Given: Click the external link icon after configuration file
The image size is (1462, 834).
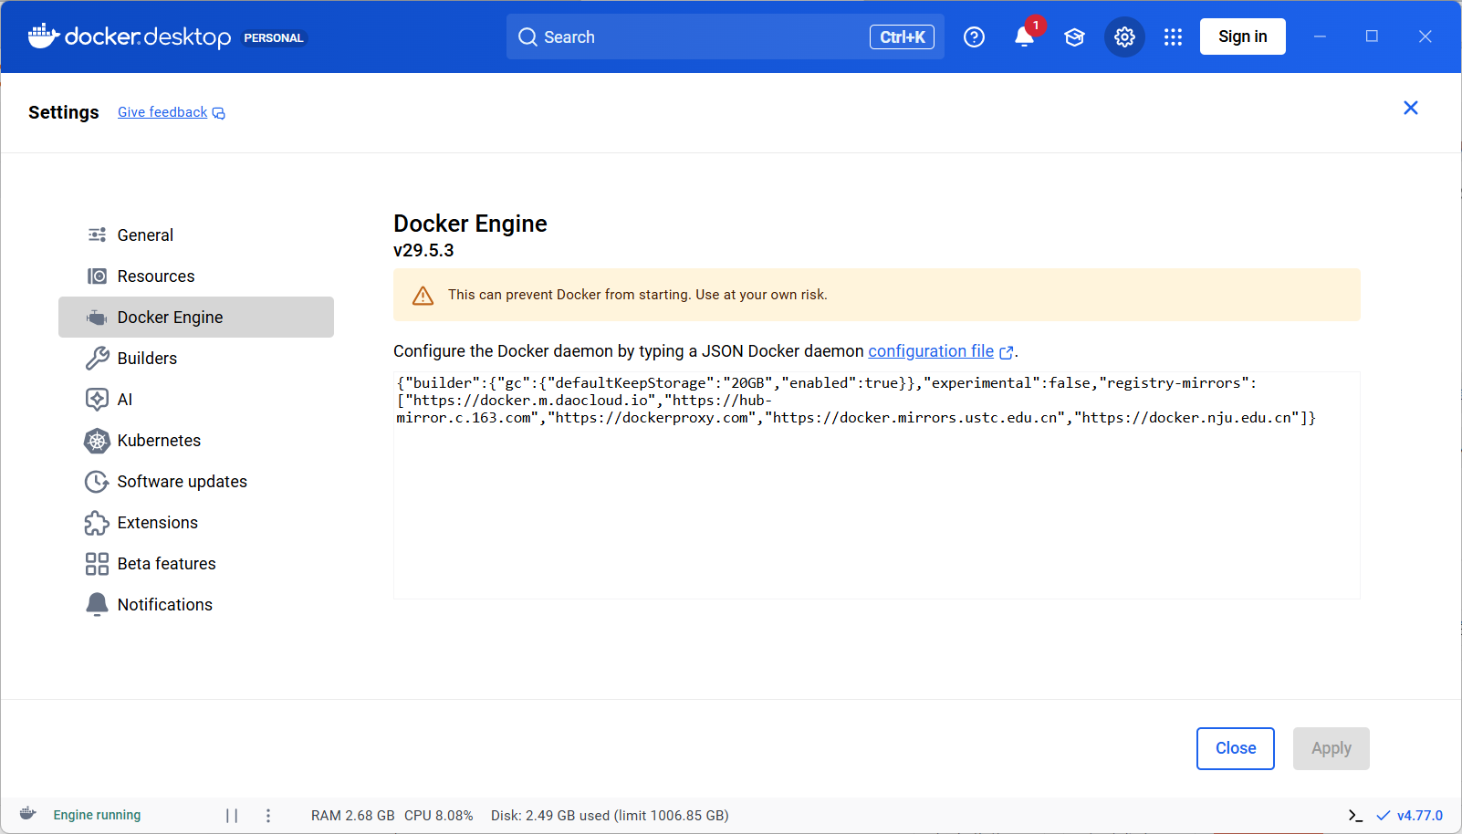Looking at the screenshot, I should [1006, 352].
